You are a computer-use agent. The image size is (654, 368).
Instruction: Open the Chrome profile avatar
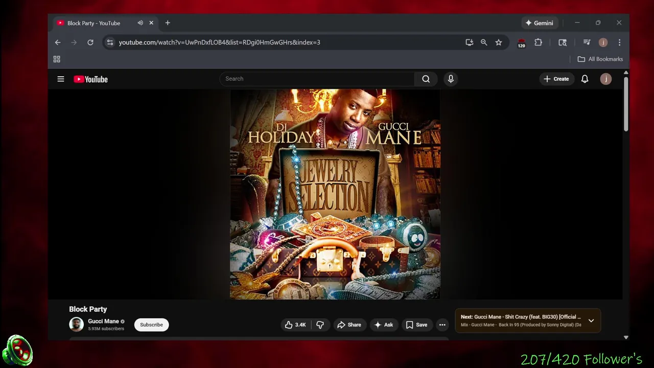tap(603, 42)
